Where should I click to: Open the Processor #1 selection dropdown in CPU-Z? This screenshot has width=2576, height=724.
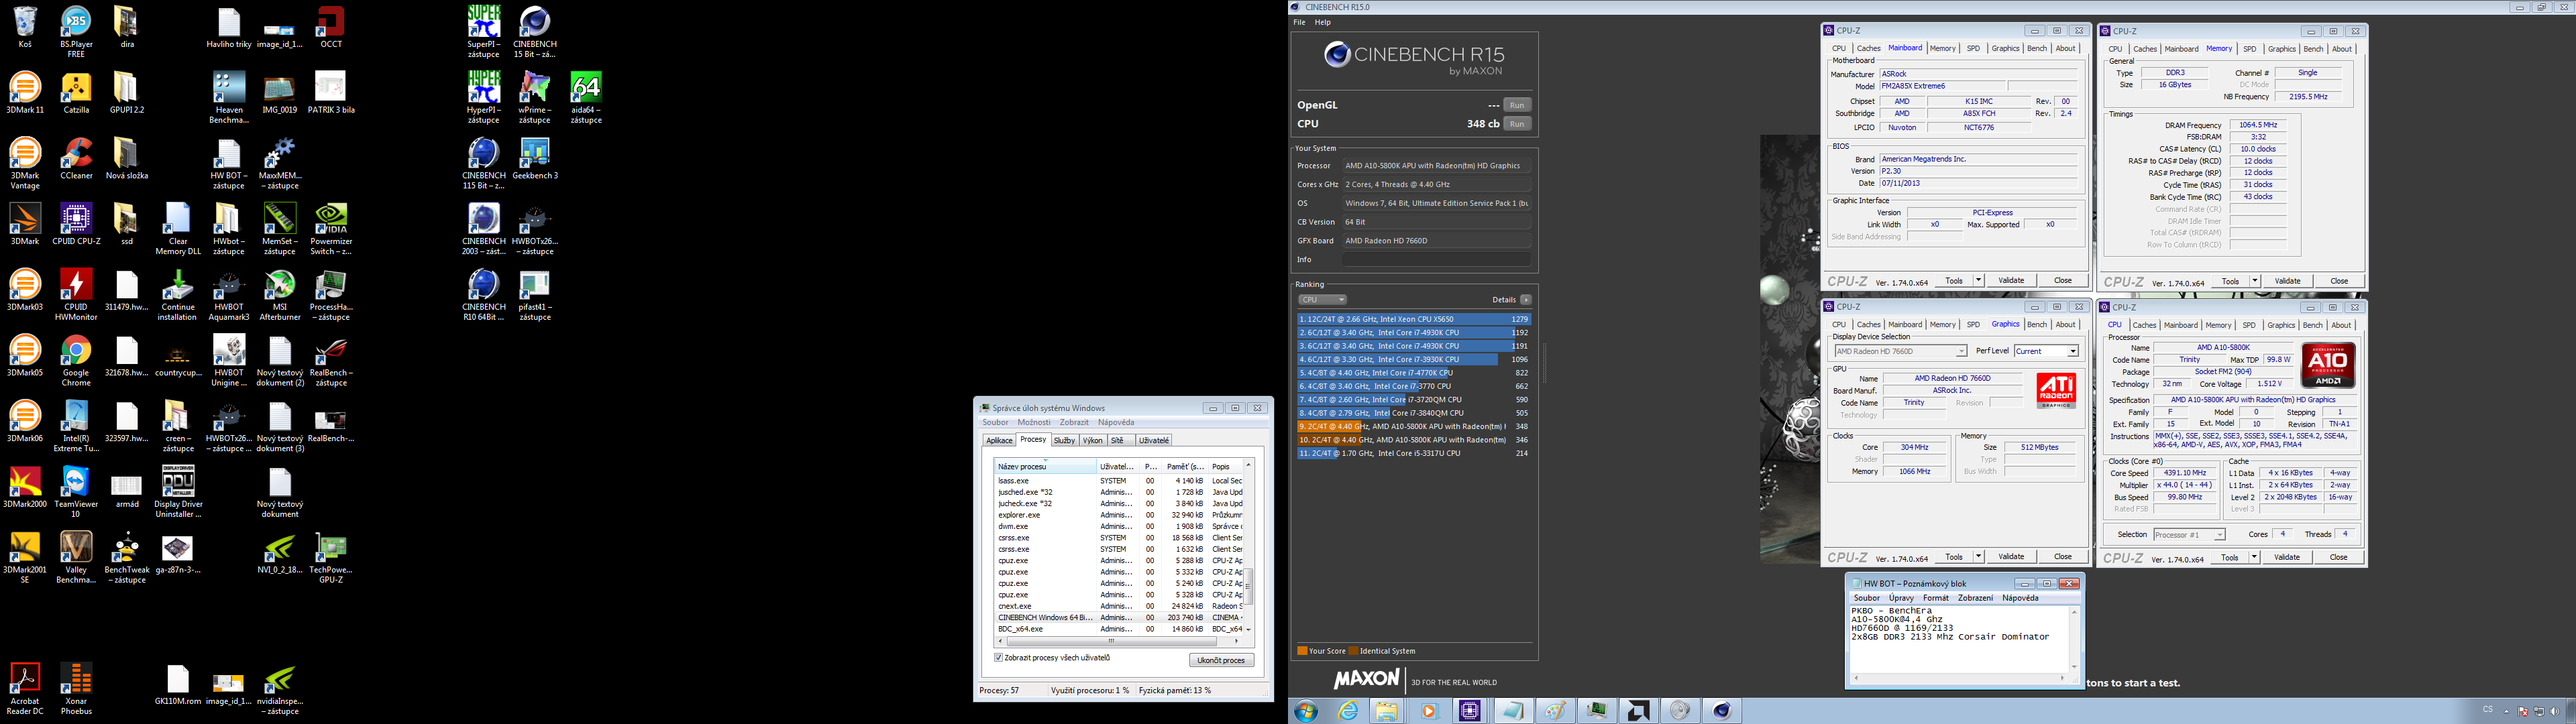point(2189,535)
